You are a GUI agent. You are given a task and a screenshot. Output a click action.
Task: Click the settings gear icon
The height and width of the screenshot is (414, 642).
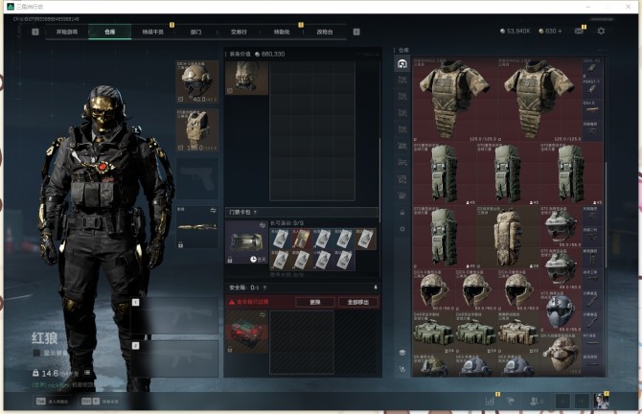(x=601, y=31)
